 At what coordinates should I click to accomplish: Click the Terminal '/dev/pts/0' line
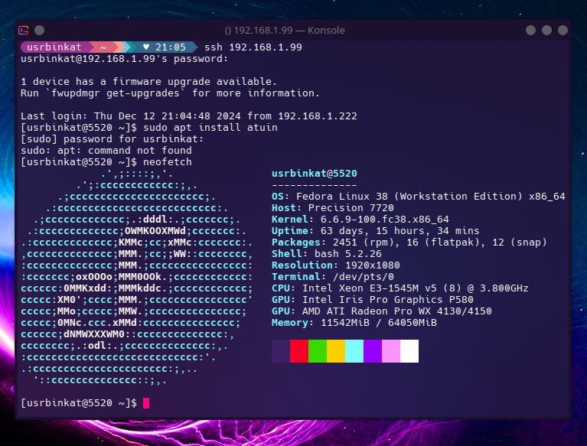click(333, 277)
